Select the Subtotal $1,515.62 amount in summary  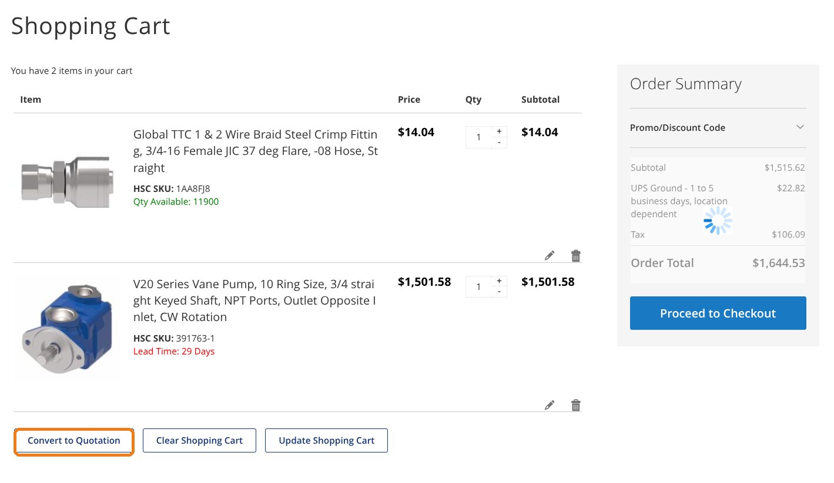[x=785, y=168]
